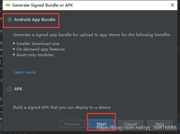Click the 'Generate a signed app bundle' description
Viewport: 180px width, 134px height.
point(92,35)
